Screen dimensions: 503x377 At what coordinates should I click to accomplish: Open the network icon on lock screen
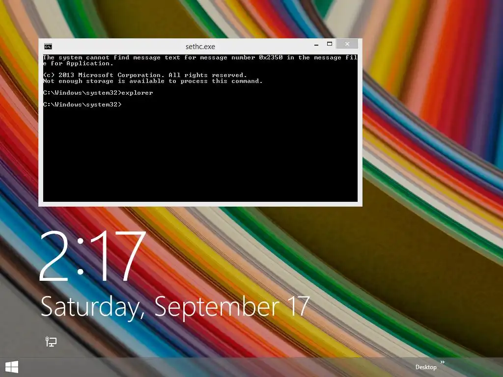pyautogui.click(x=51, y=342)
